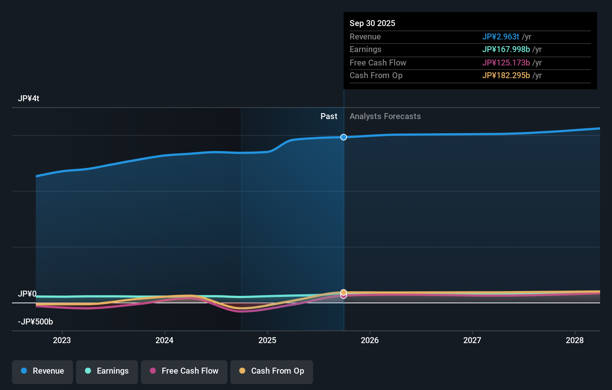Click the -JP¥500b y-axis label
The image size is (612, 390).
coord(35,322)
